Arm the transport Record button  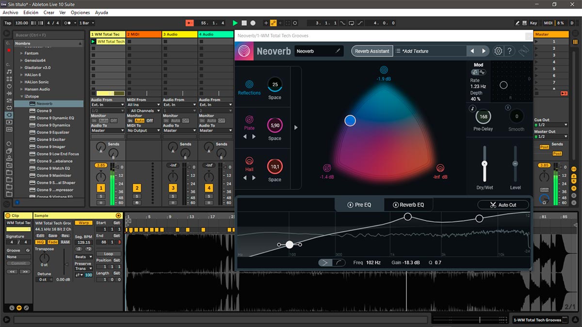253,23
